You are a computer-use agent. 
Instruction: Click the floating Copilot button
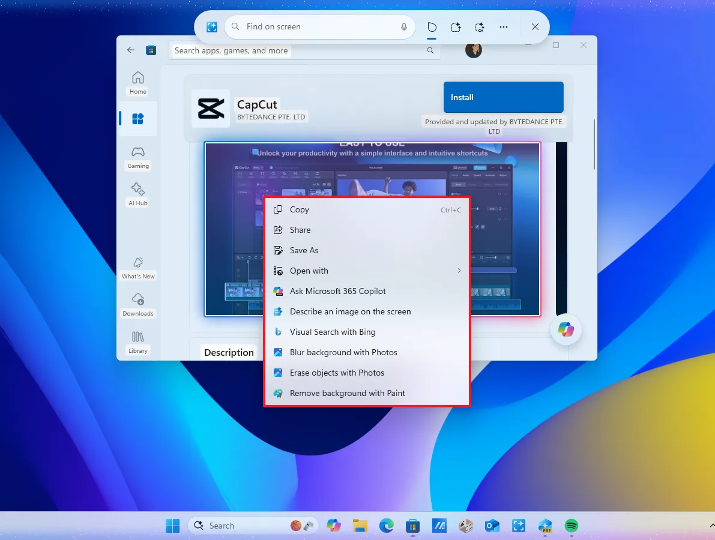click(x=565, y=329)
